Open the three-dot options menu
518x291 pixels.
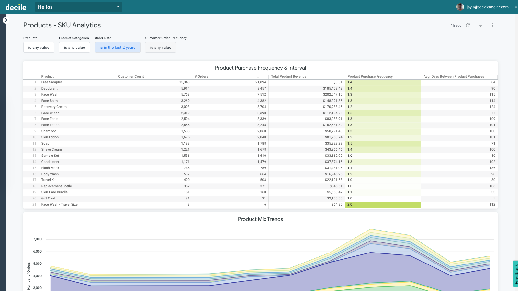[493, 25]
